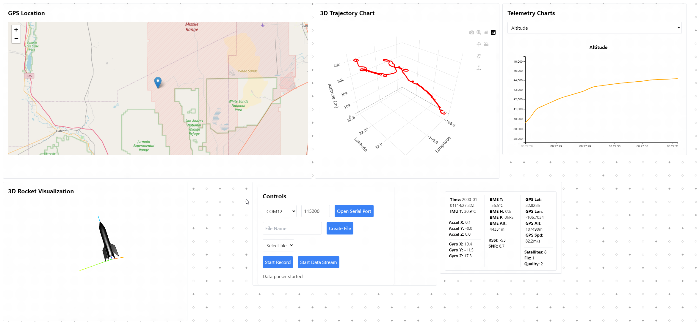699x328 pixels.
Task: Focus the File Name input field
Action: click(292, 228)
